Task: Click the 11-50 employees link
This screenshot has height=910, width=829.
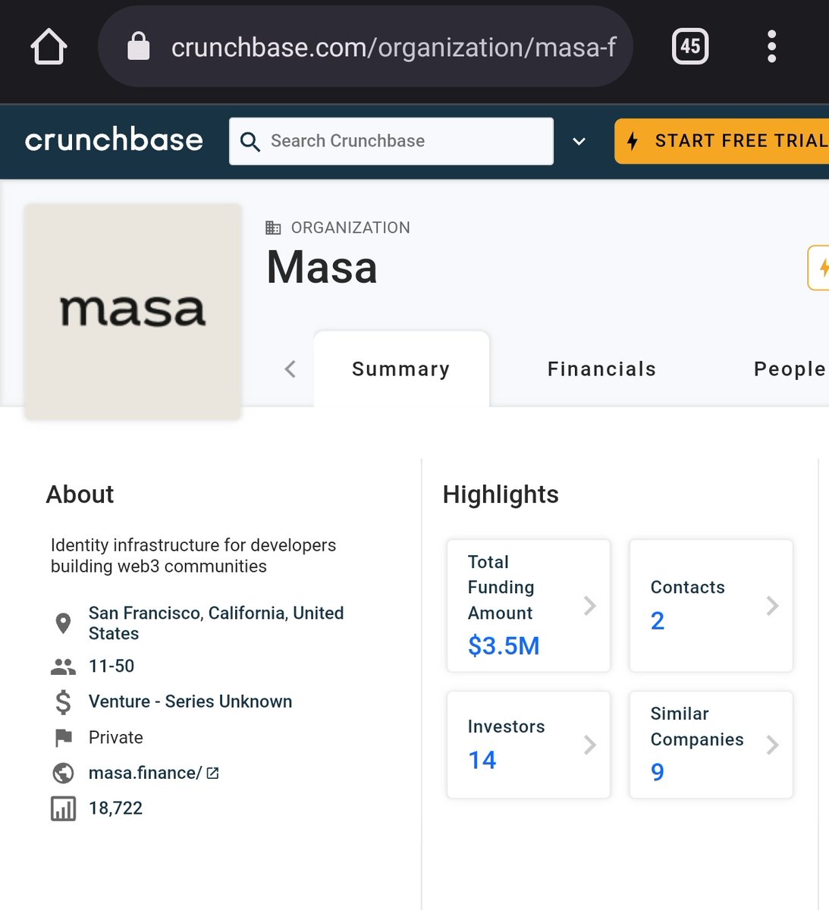Action: [x=111, y=666]
